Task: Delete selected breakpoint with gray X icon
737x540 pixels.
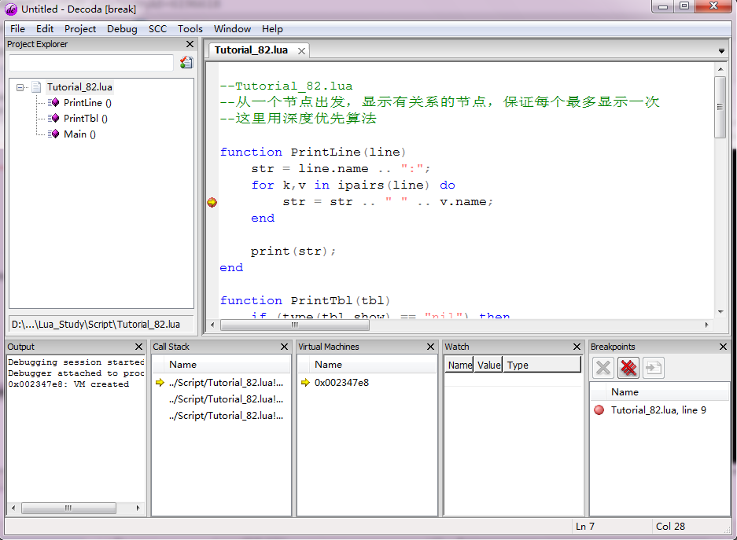Action: click(x=603, y=368)
